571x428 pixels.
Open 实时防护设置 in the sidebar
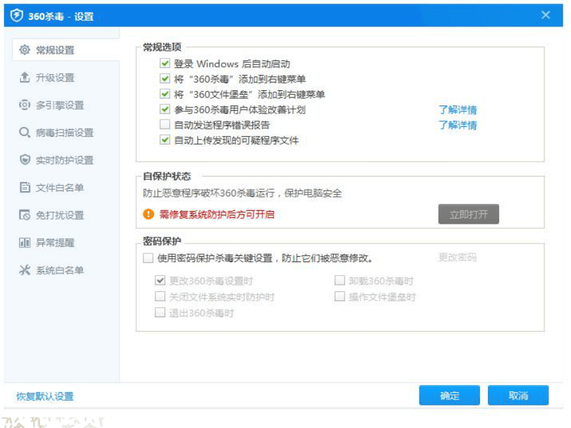[x=66, y=160]
